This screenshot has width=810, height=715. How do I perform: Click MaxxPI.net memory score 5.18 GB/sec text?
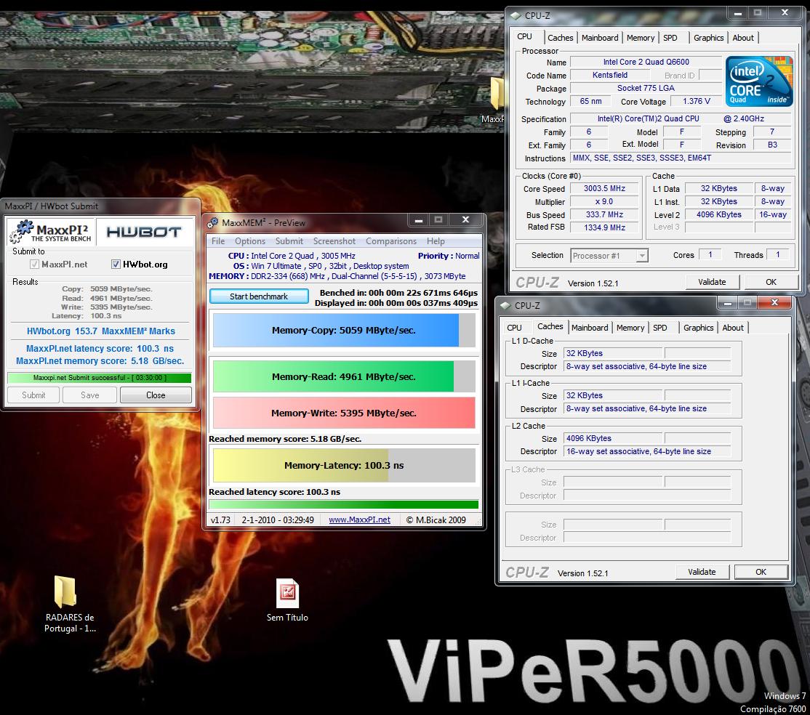(x=100, y=361)
